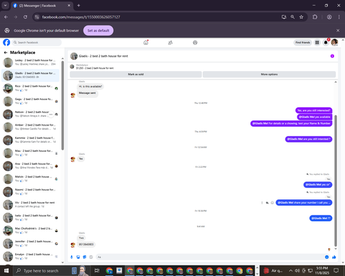The height and width of the screenshot is (276, 345).
Task: Open the Gagu conversation
Action: point(30,101)
